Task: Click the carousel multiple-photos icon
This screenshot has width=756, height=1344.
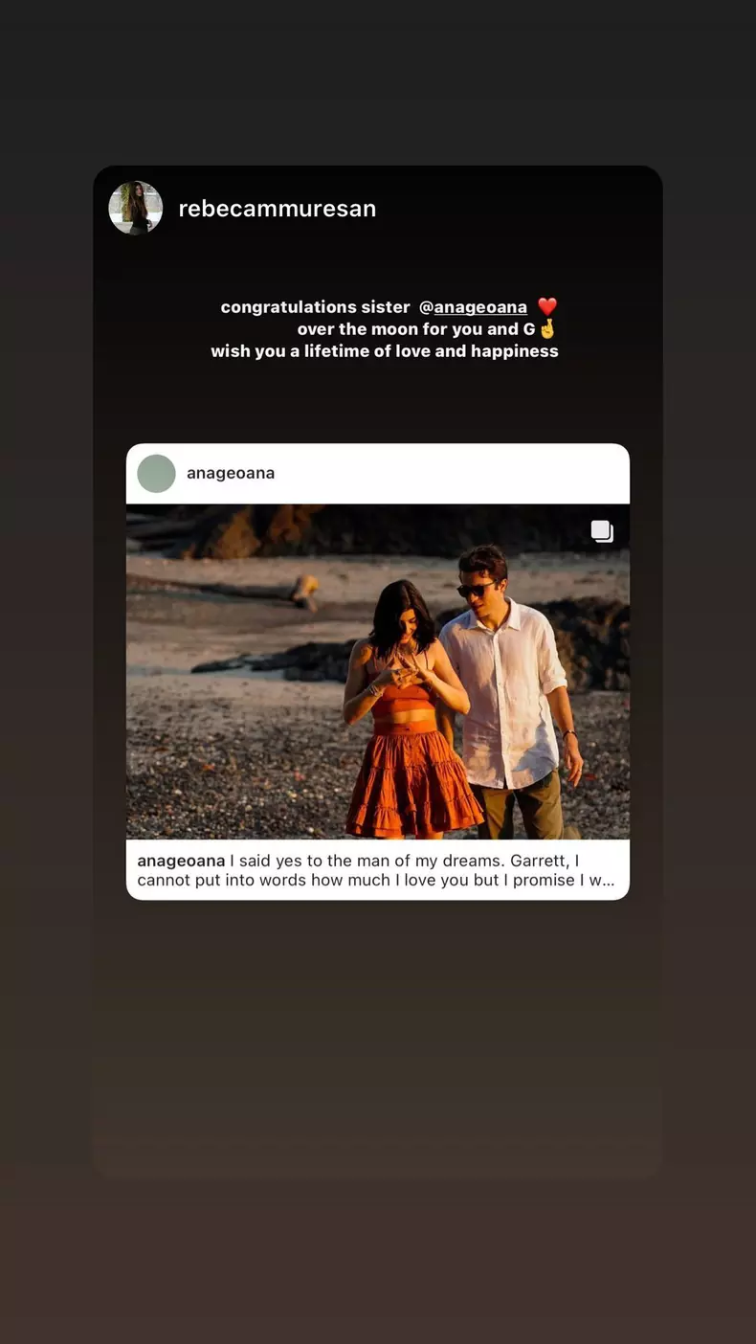Action: pyautogui.click(x=602, y=531)
